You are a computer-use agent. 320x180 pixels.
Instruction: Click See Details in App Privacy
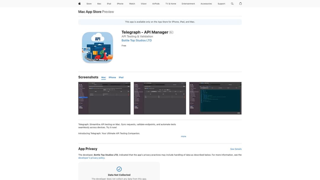236,149
